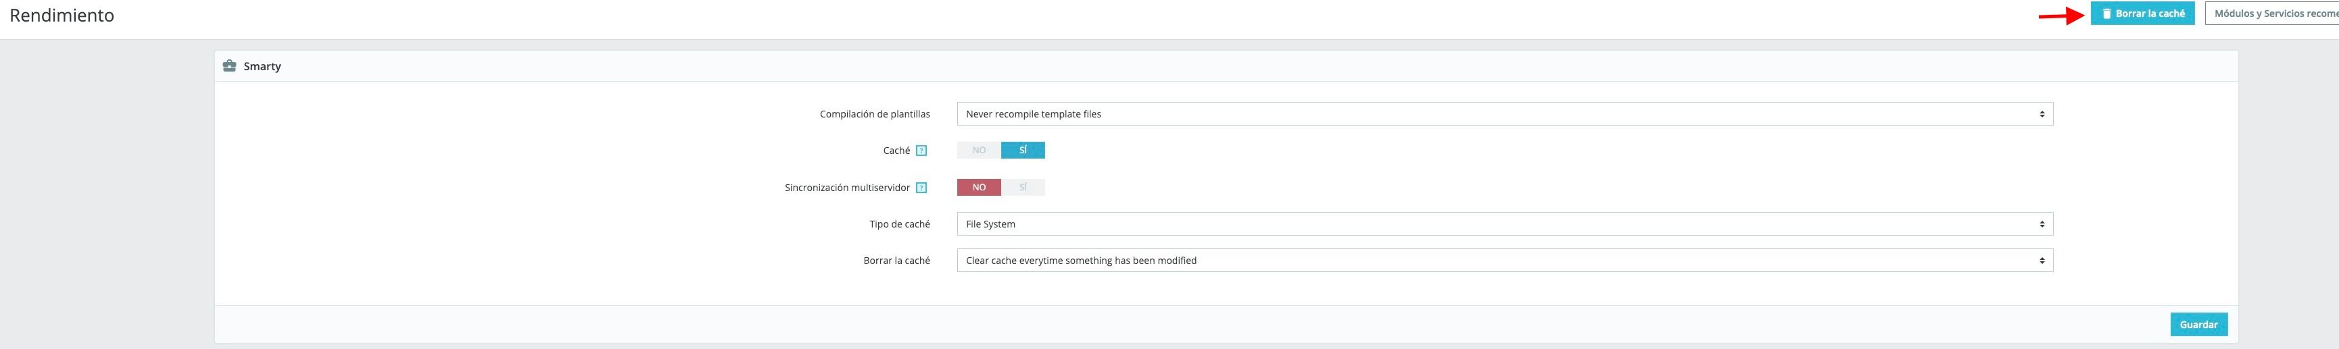Set Sincronización multiservidor to NO

click(979, 188)
